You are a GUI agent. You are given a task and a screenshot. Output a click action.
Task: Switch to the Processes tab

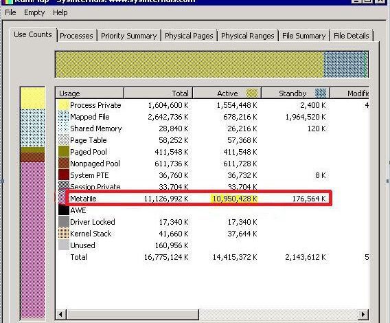coord(76,36)
